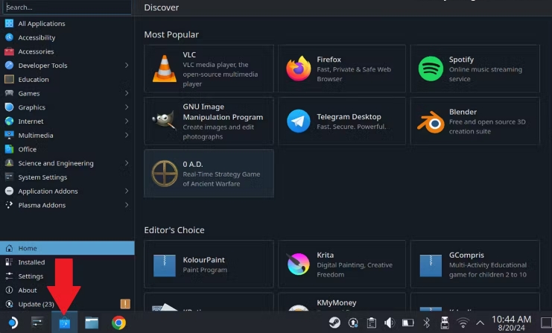Click the volume speaker tray icon

tap(390, 323)
